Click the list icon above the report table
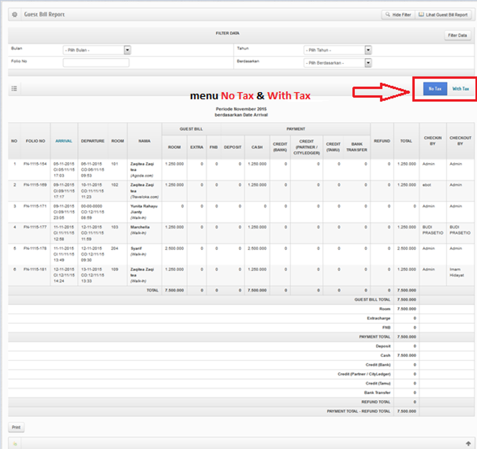Viewport: 477px width, 449px height. point(14,89)
